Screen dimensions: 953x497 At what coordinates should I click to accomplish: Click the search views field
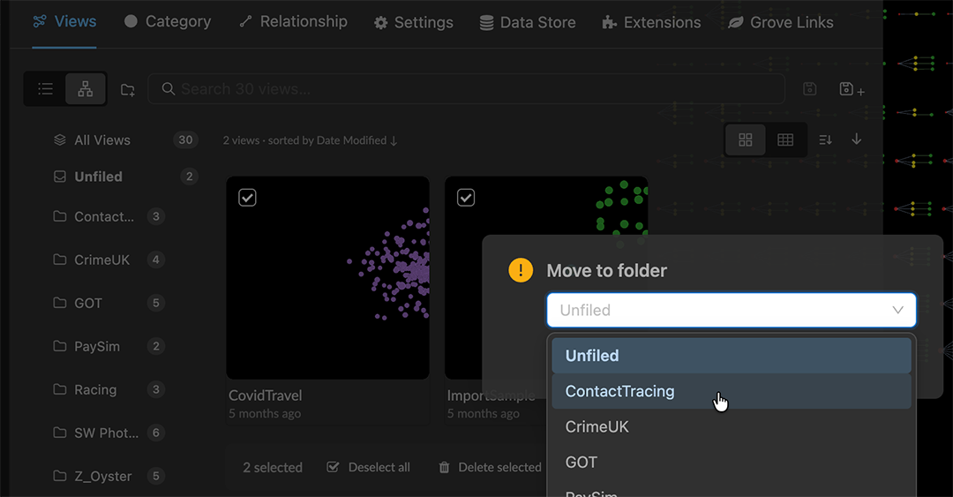click(x=466, y=89)
